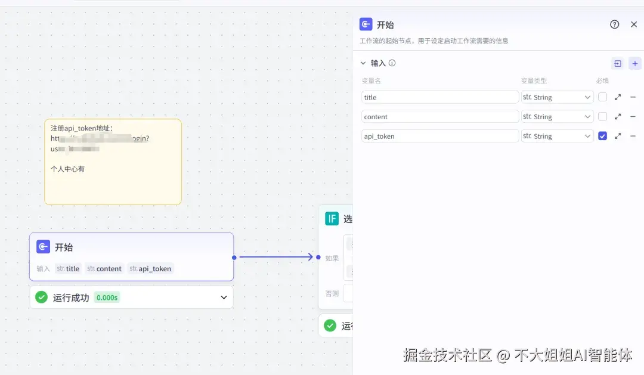The width and height of the screenshot is (644, 375).
Task: Expand the title variable with its resize arrows icon
Action: pos(618,97)
